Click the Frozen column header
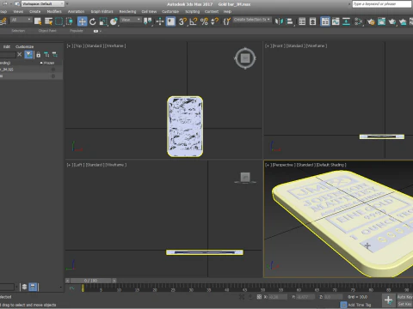The width and height of the screenshot is (413, 309). (49, 63)
